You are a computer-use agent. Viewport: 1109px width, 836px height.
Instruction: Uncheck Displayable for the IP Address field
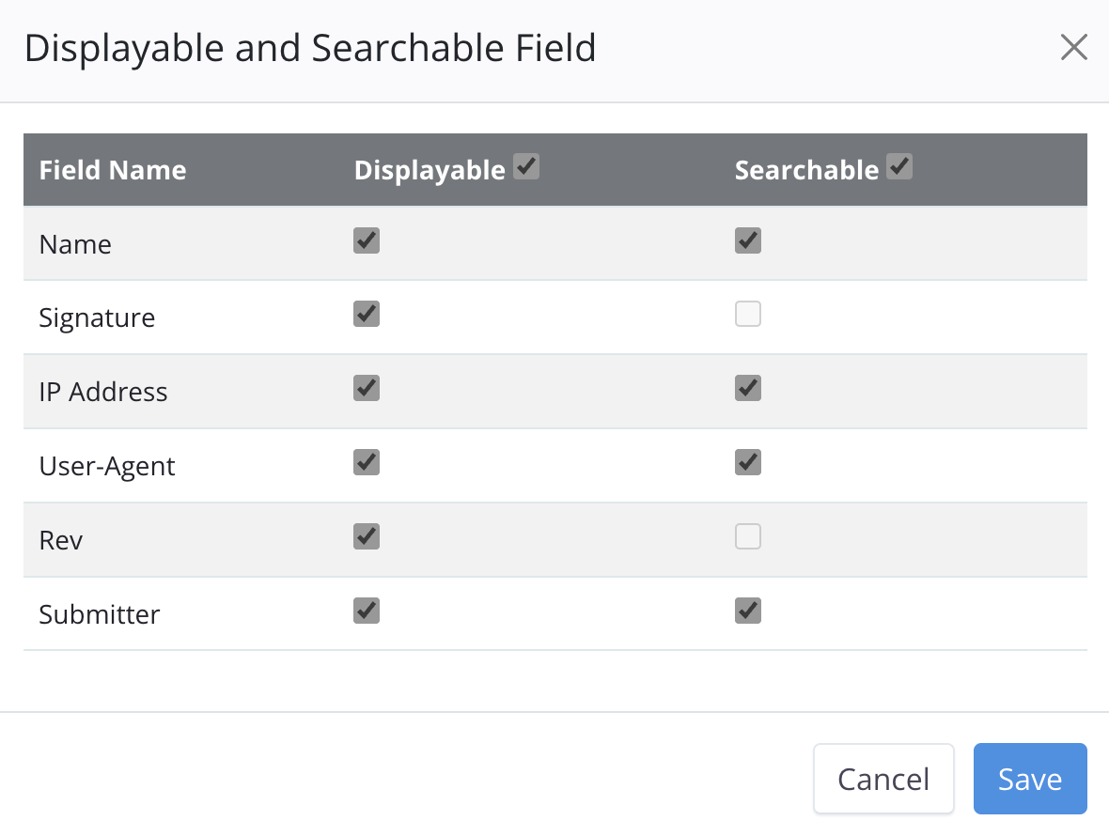[367, 388]
